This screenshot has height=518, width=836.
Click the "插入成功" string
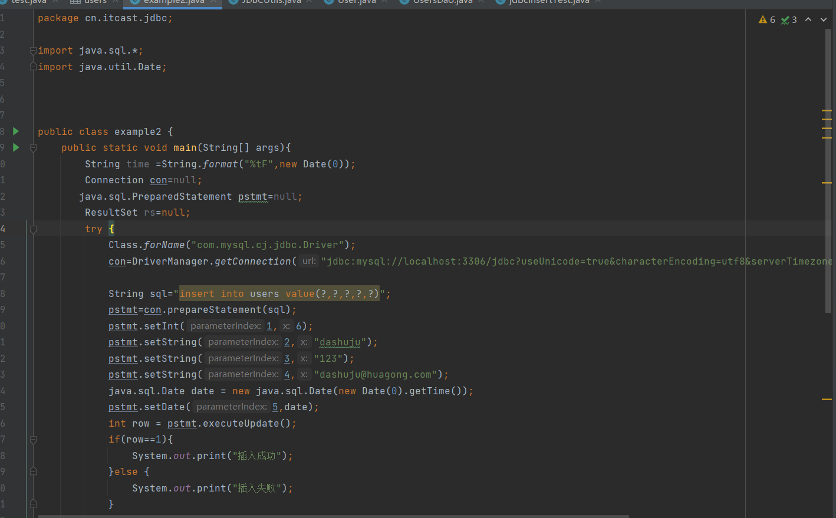tap(256, 456)
